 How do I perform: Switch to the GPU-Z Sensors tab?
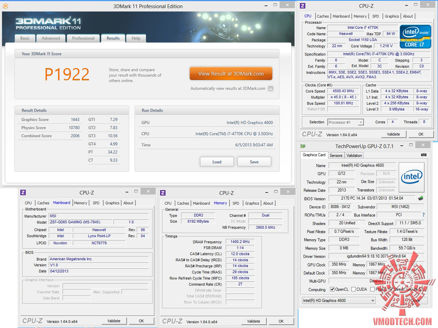336,156
